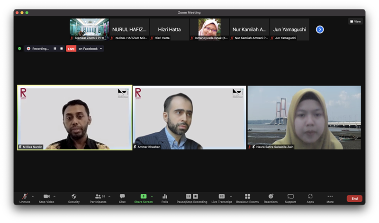
Task: Open the LIVE on Facebook dropdown
Action: pyautogui.click(x=101, y=49)
